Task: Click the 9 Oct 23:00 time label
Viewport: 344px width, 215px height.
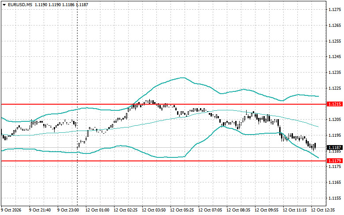Action: 68,210
